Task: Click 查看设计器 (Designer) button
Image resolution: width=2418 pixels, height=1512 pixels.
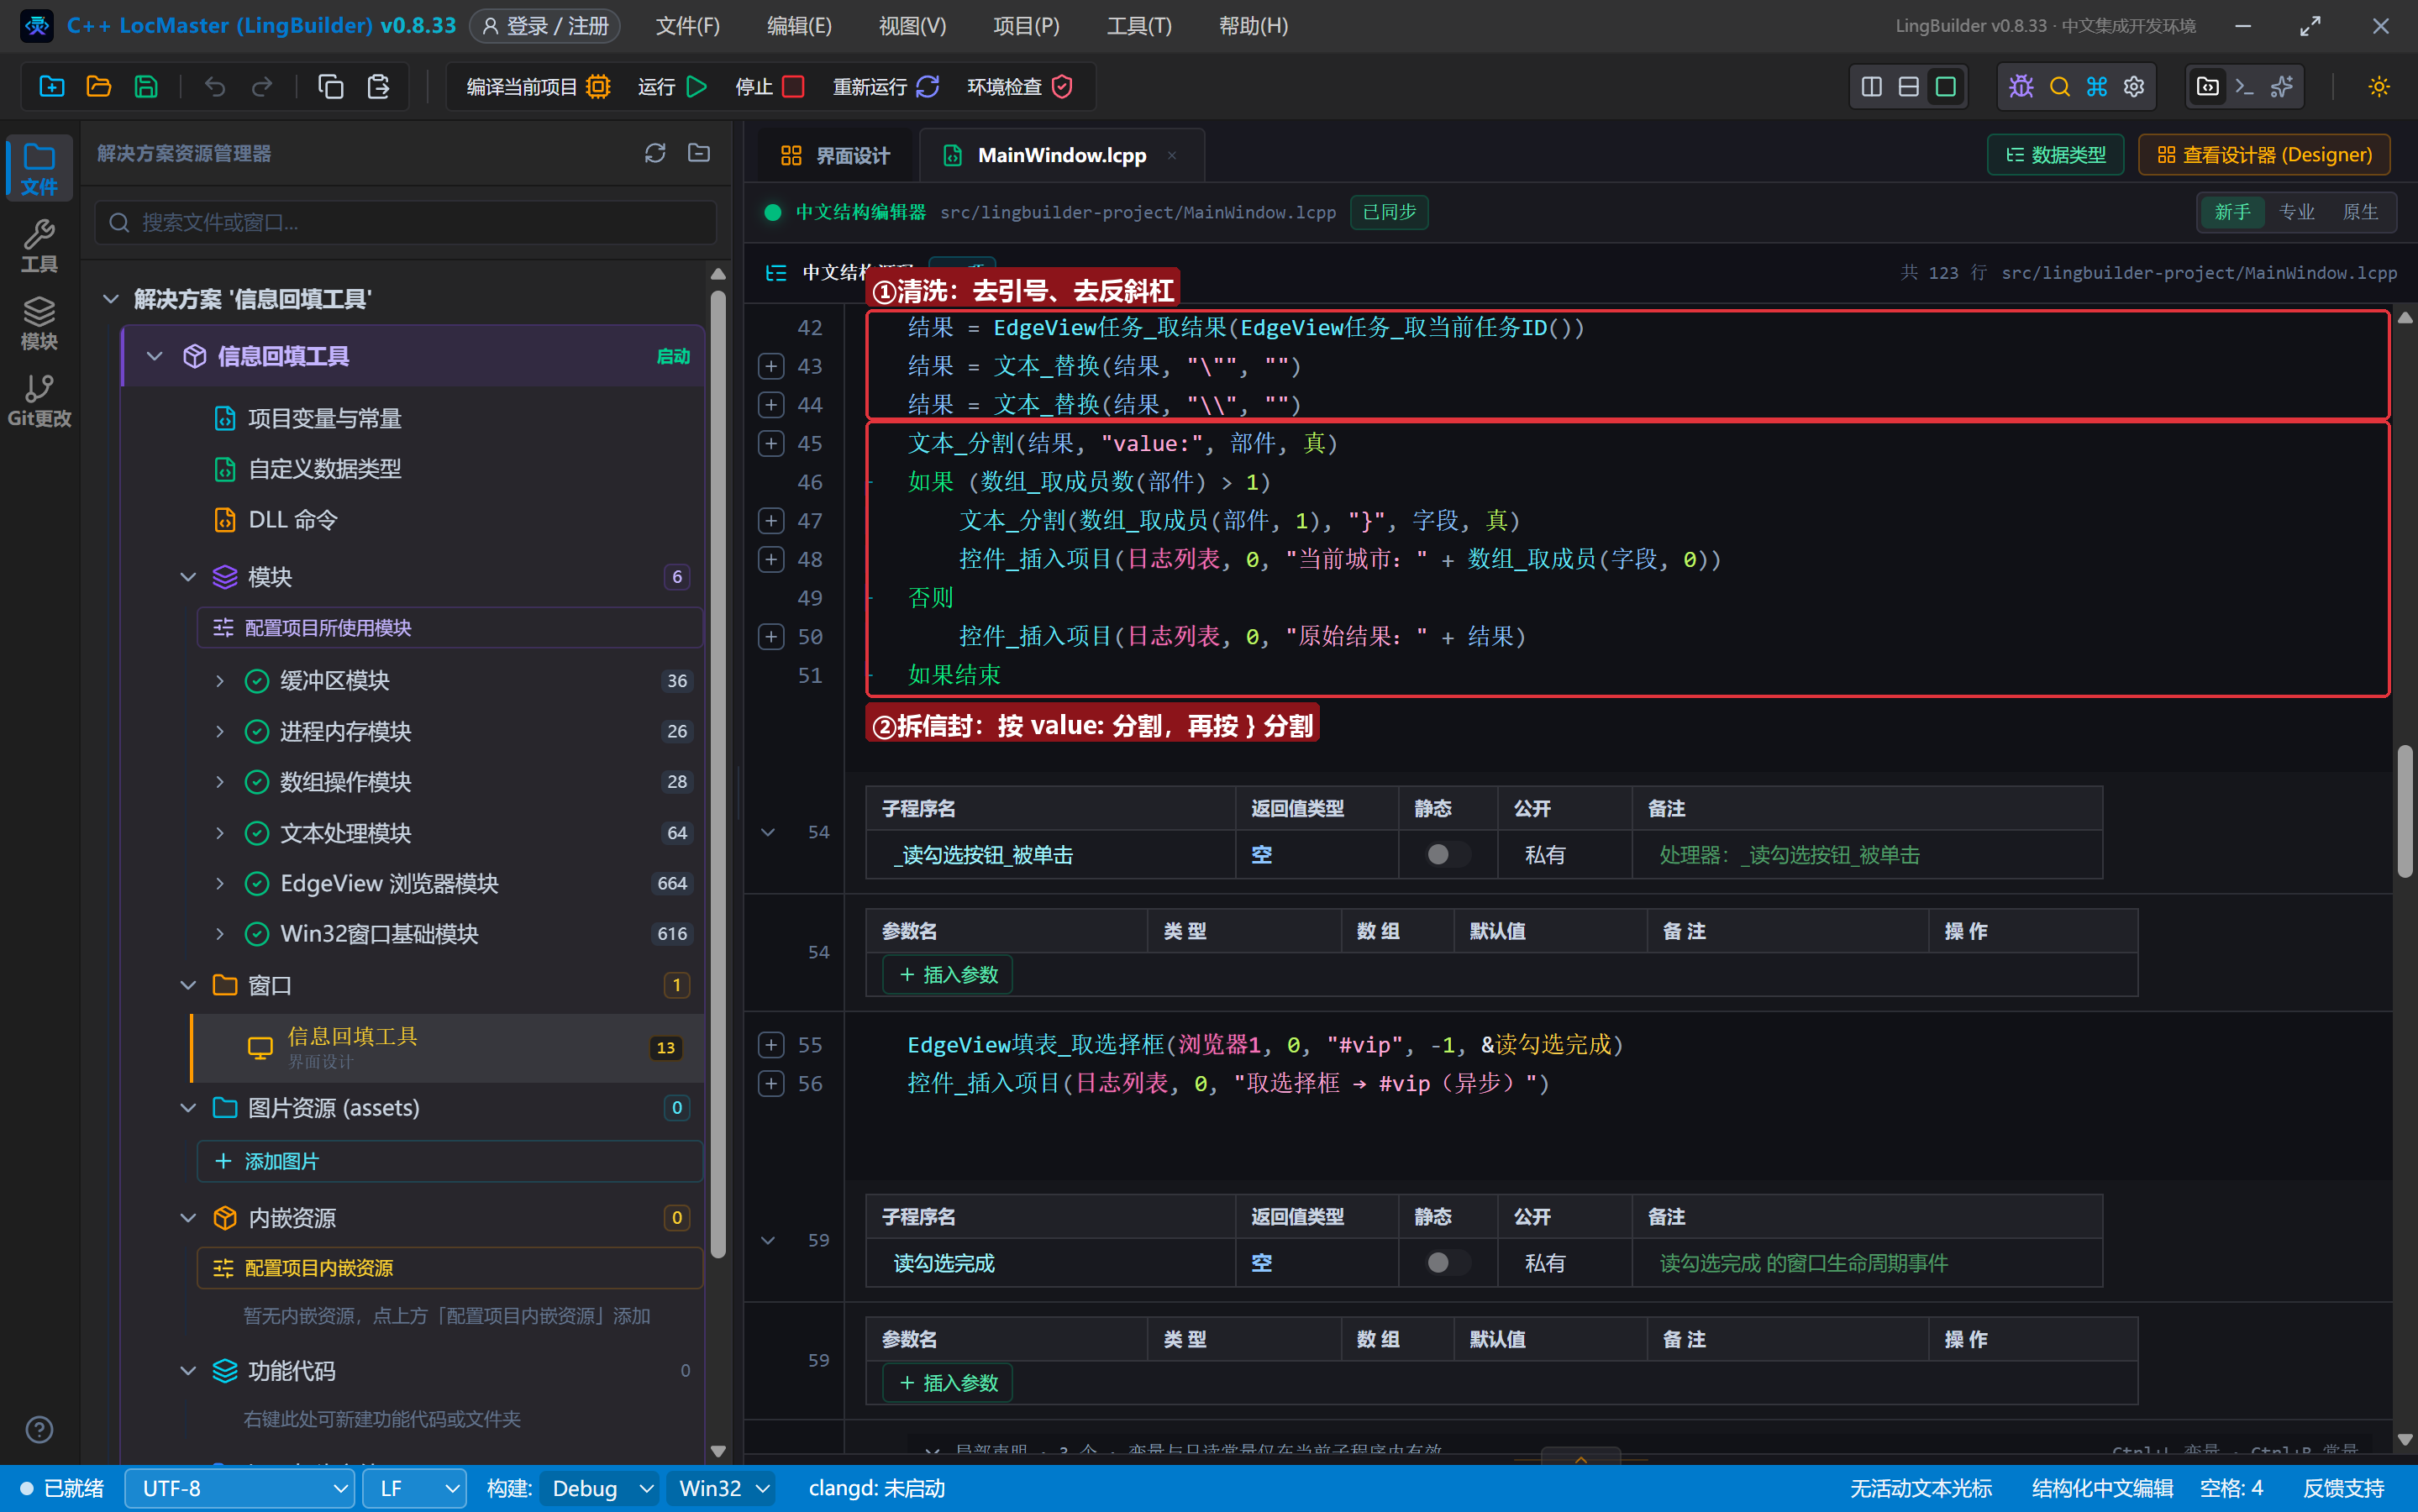Action: pyautogui.click(x=2264, y=155)
